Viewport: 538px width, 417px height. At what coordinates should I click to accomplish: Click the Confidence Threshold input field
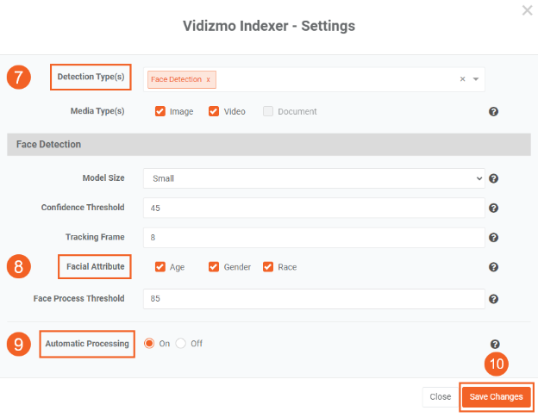tap(314, 208)
